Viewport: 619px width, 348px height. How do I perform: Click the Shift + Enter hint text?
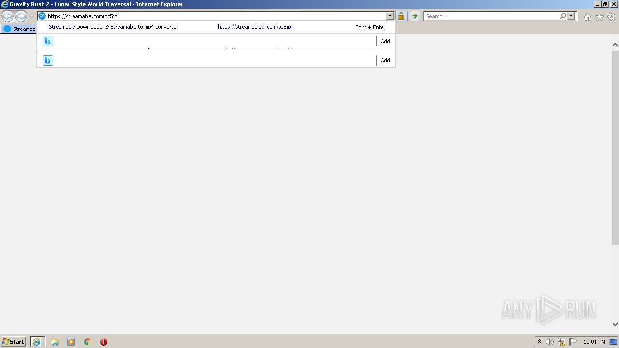coord(370,27)
